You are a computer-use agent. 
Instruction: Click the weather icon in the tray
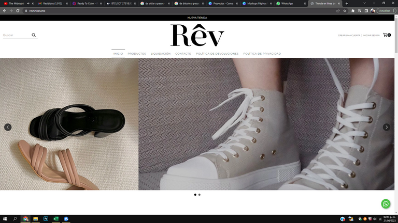[351, 219]
